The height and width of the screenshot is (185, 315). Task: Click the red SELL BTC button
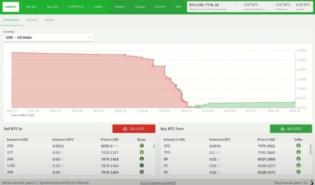[x=134, y=129]
